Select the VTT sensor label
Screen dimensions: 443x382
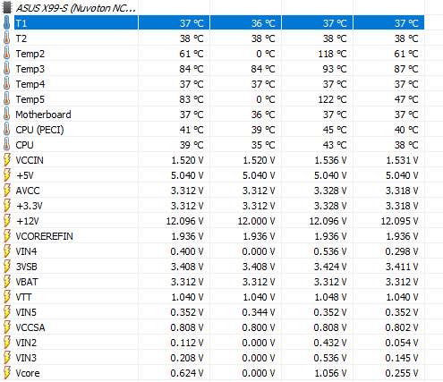[23, 297]
